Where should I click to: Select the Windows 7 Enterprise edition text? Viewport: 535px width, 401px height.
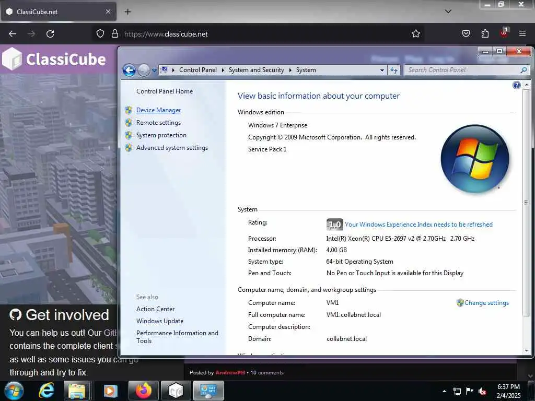(278, 125)
